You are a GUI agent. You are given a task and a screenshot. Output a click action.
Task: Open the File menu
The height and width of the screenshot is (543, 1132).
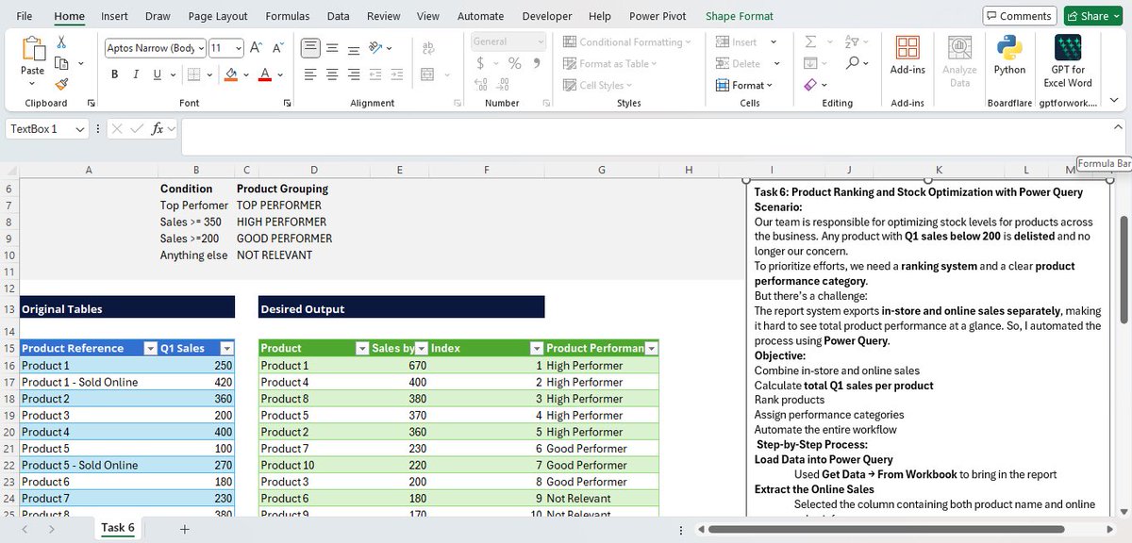pyautogui.click(x=25, y=16)
